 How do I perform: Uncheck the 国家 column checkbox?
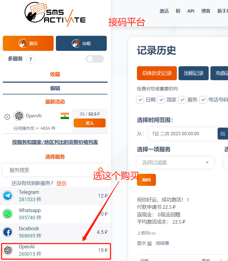click(x=161, y=100)
